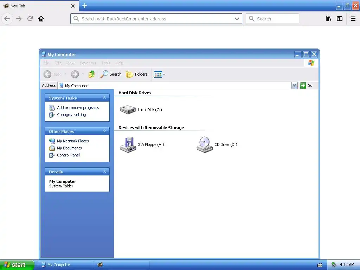This screenshot has width=360, height=270.
Task: Open the Search pane in My Computer
Action: pyautogui.click(x=111, y=74)
